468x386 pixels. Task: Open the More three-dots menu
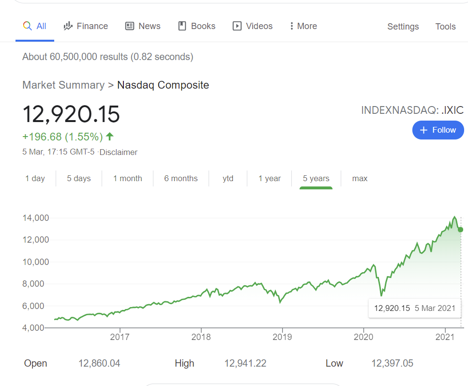point(291,26)
